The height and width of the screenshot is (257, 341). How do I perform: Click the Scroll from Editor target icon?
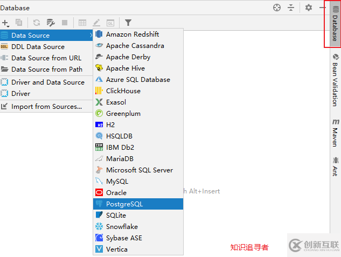tap(277, 8)
